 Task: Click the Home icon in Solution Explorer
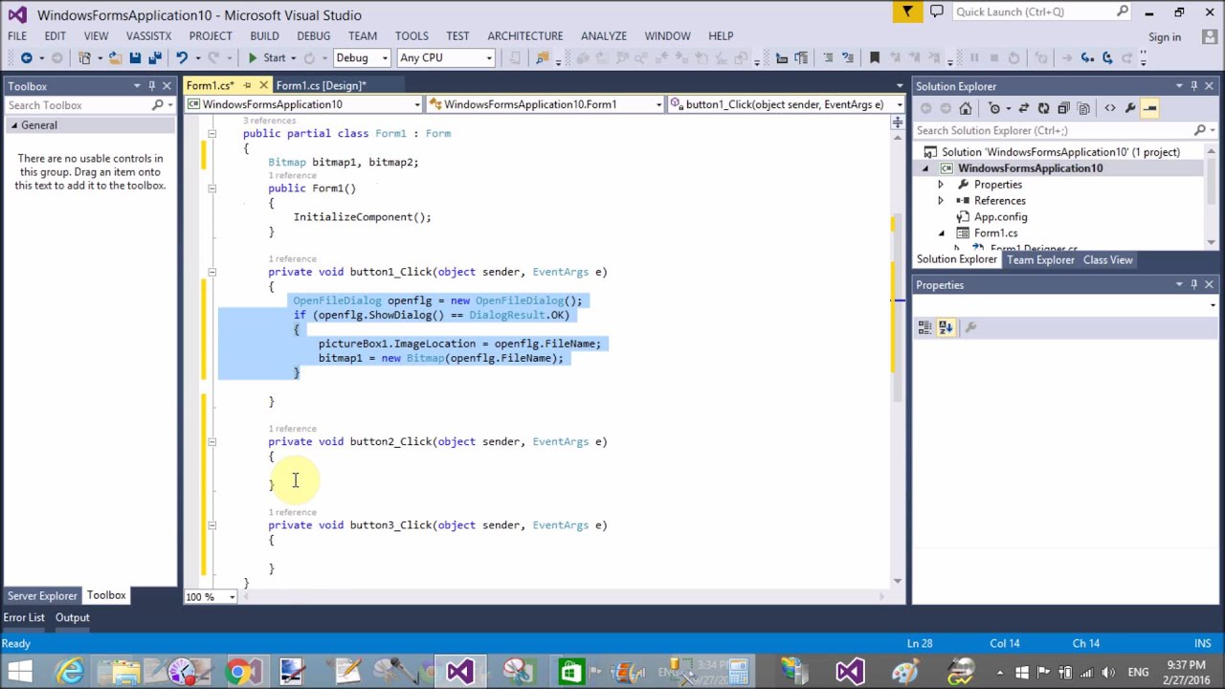(965, 108)
